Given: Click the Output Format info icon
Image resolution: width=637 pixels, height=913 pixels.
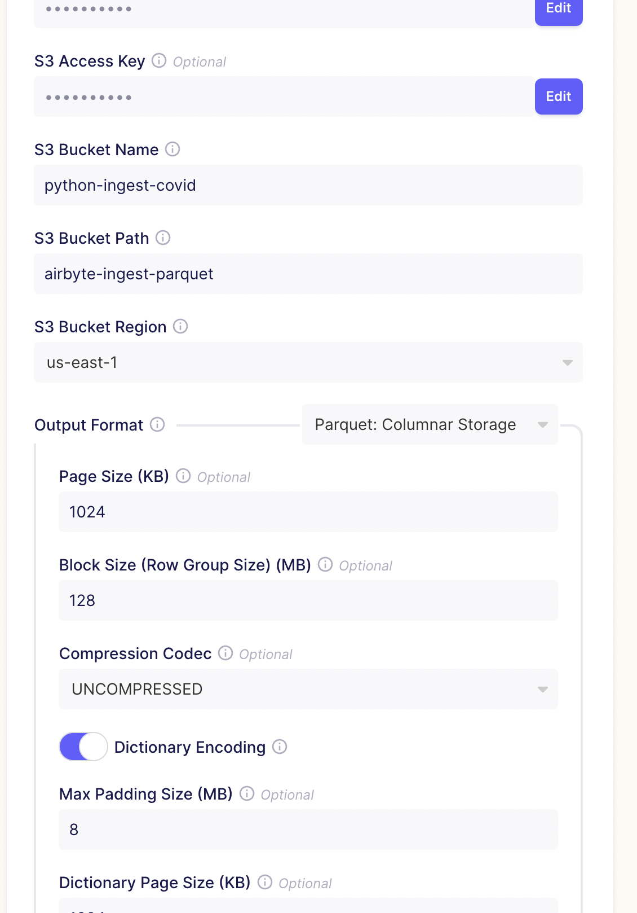Looking at the screenshot, I should (157, 424).
